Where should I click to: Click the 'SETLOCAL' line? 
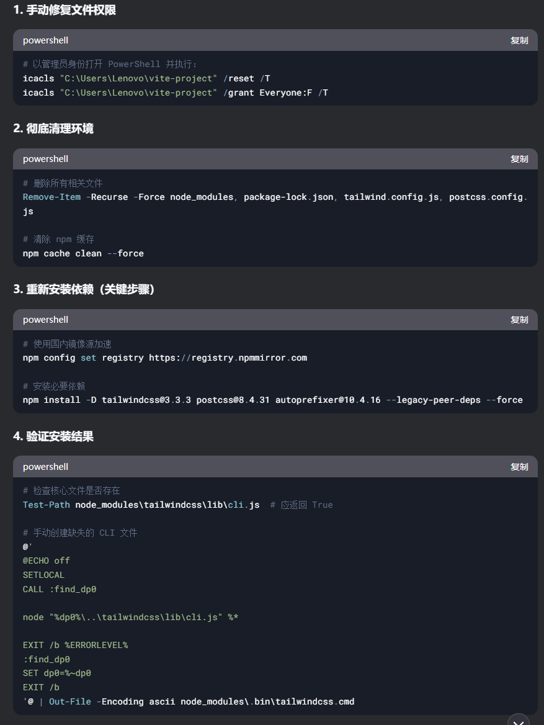tap(43, 575)
